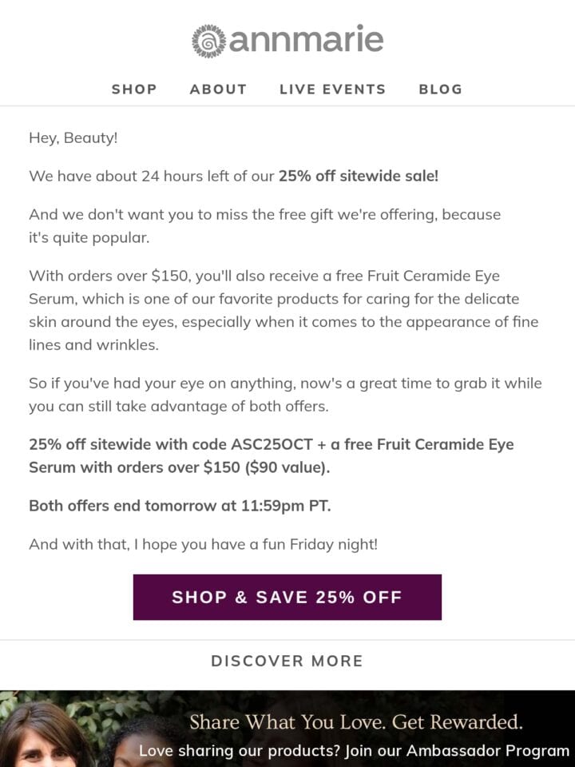The width and height of the screenshot is (575, 767).
Task: Click the bold 25% off sitewide sale! text
Action: 359,176
